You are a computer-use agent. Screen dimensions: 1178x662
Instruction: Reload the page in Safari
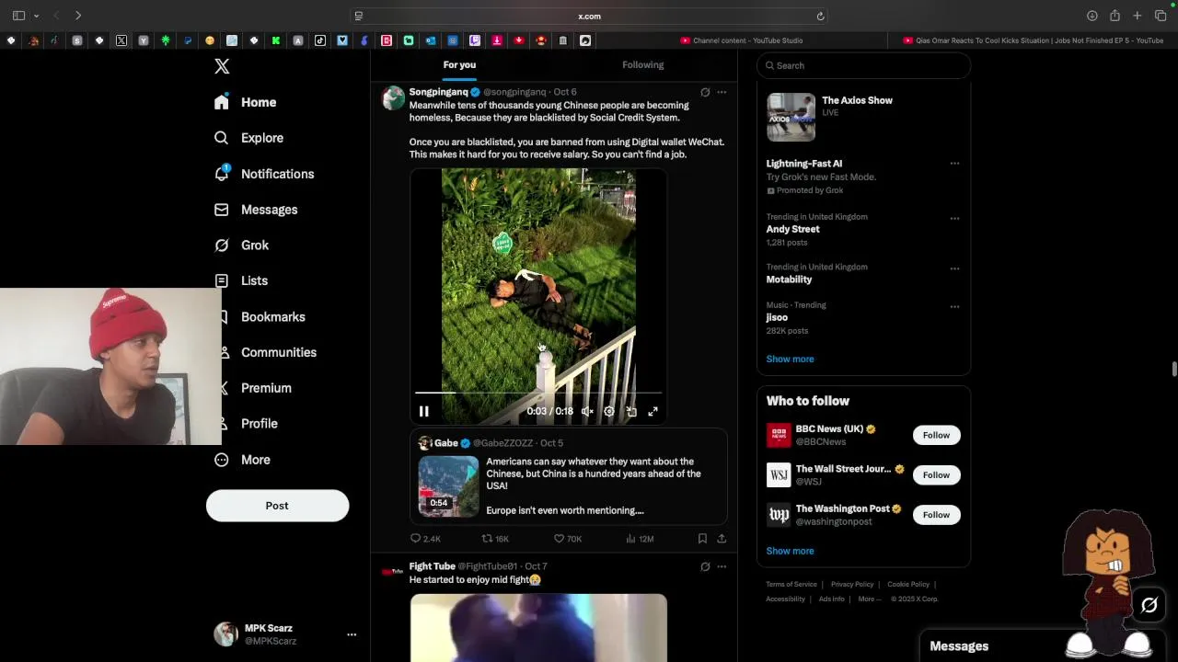pos(820,16)
